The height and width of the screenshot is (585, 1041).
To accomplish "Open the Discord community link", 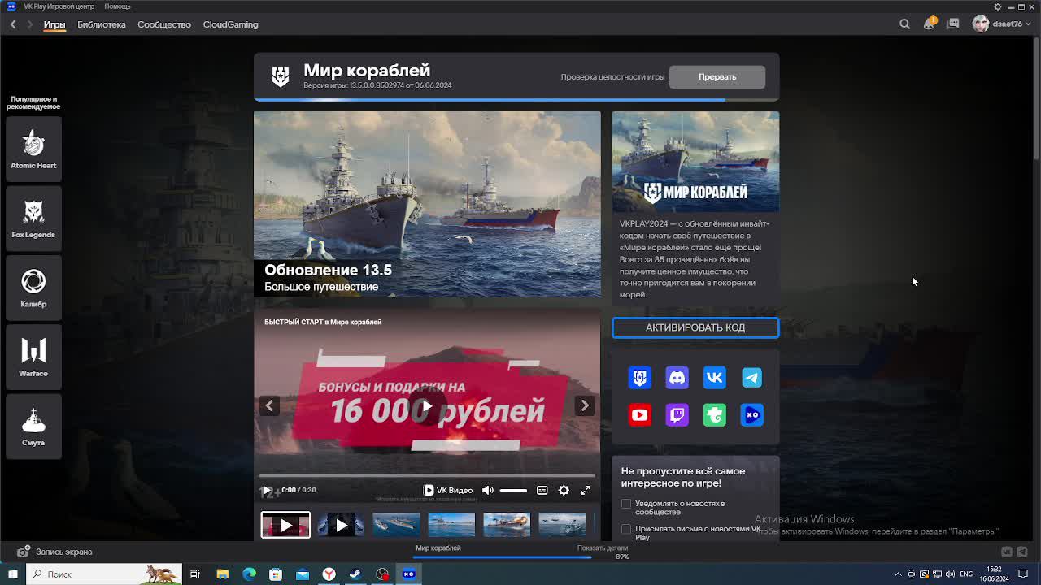I will pyautogui.click(x=677, y=378).
